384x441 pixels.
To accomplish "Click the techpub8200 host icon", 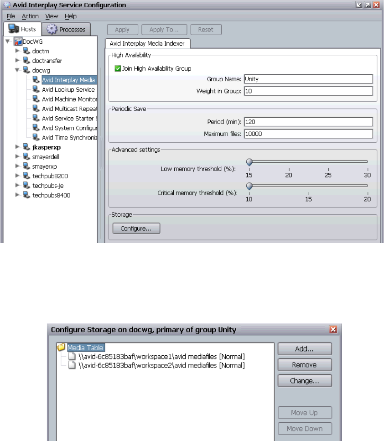I will pyautogui.click(x=26, y=176).
